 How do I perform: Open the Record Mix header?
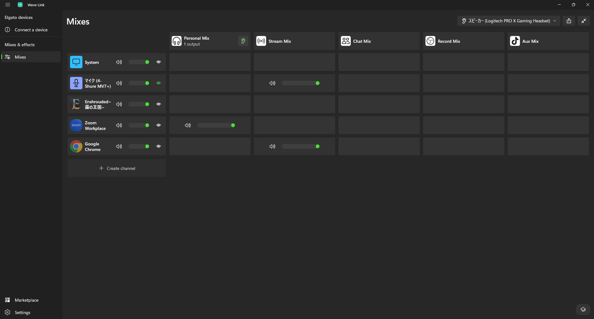pyautogui.click(x=464, y=41)
